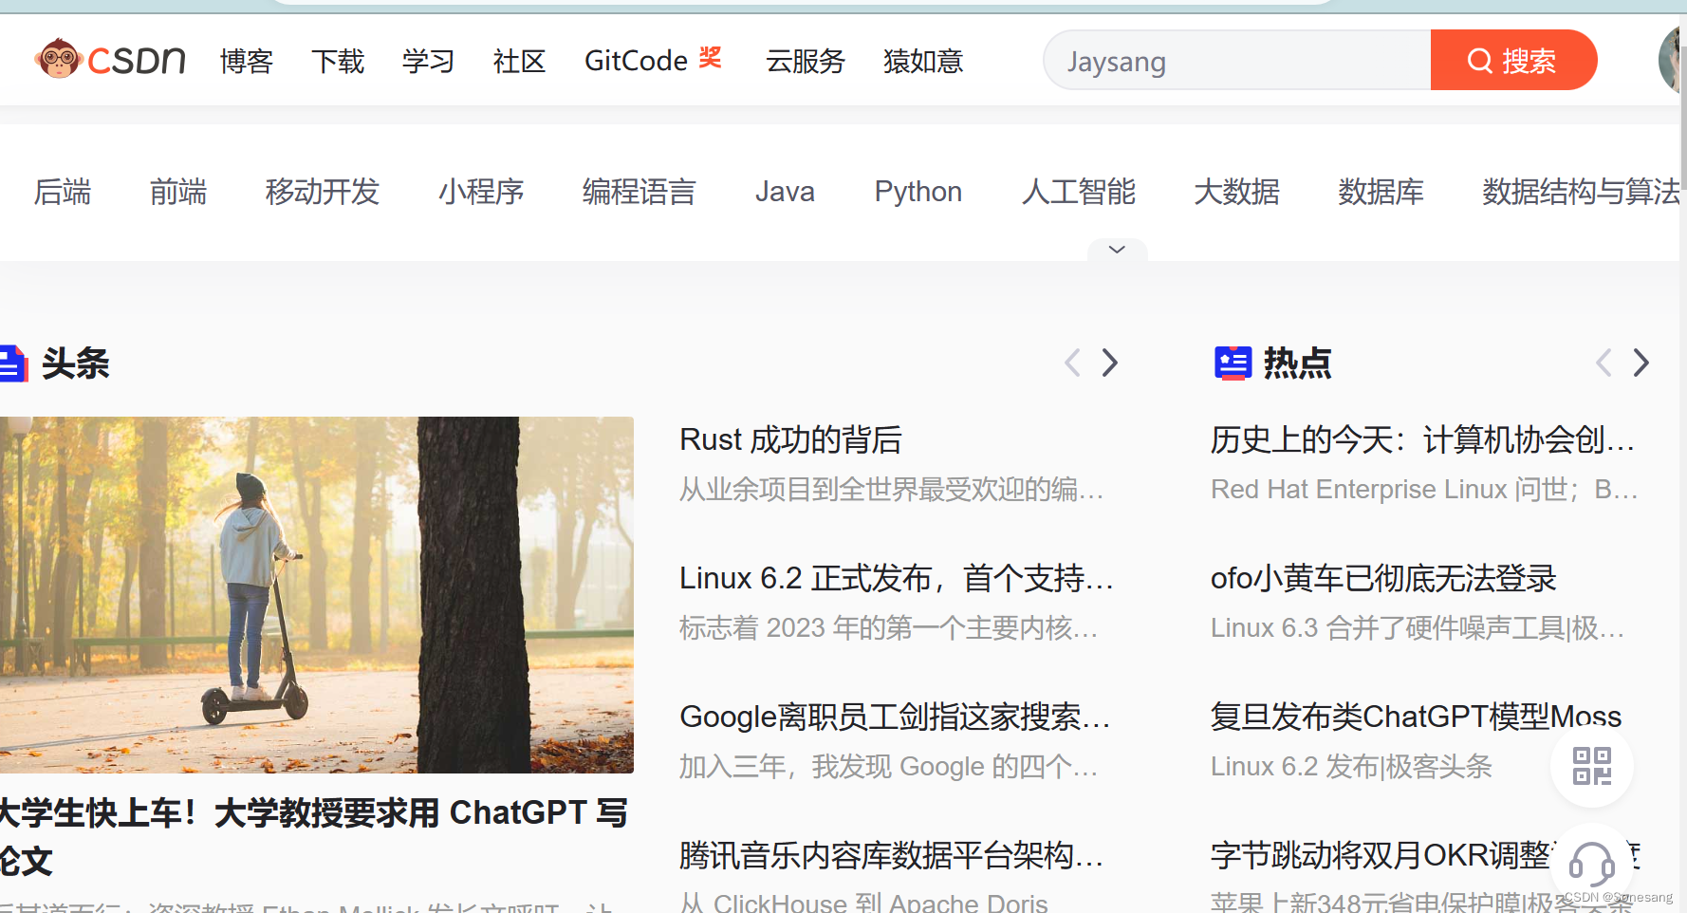Open the 社区 menu

point(519,61)
